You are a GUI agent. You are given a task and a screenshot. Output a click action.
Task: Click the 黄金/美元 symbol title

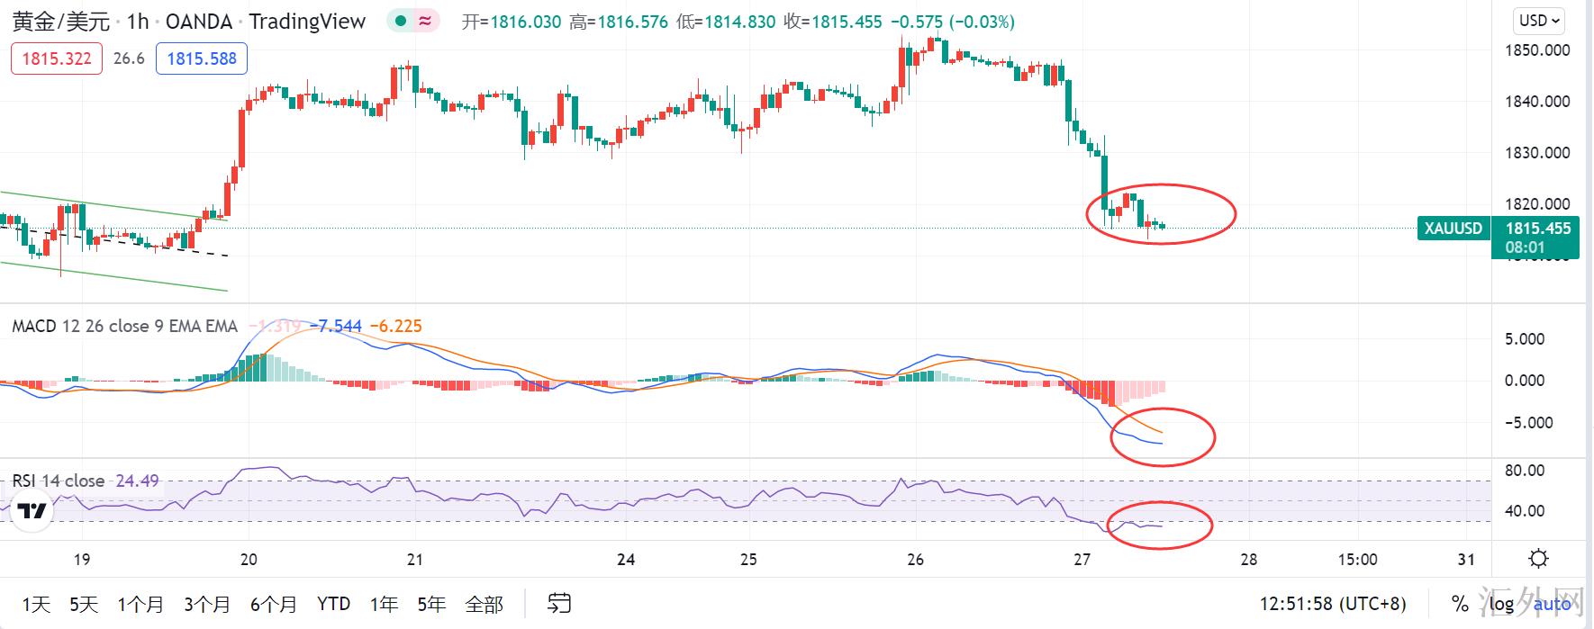click(x=60, y=22)
